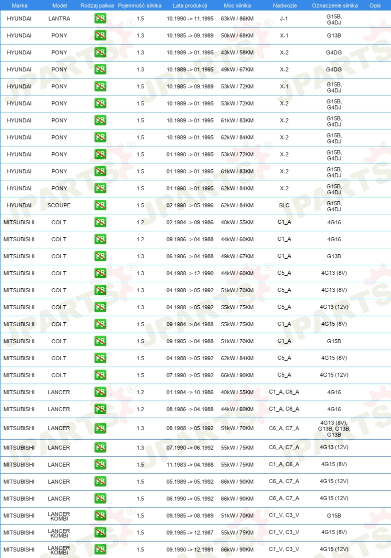Click the Marka column header
The width and height of the screenshot is (391, 558).
coord(19,5)
